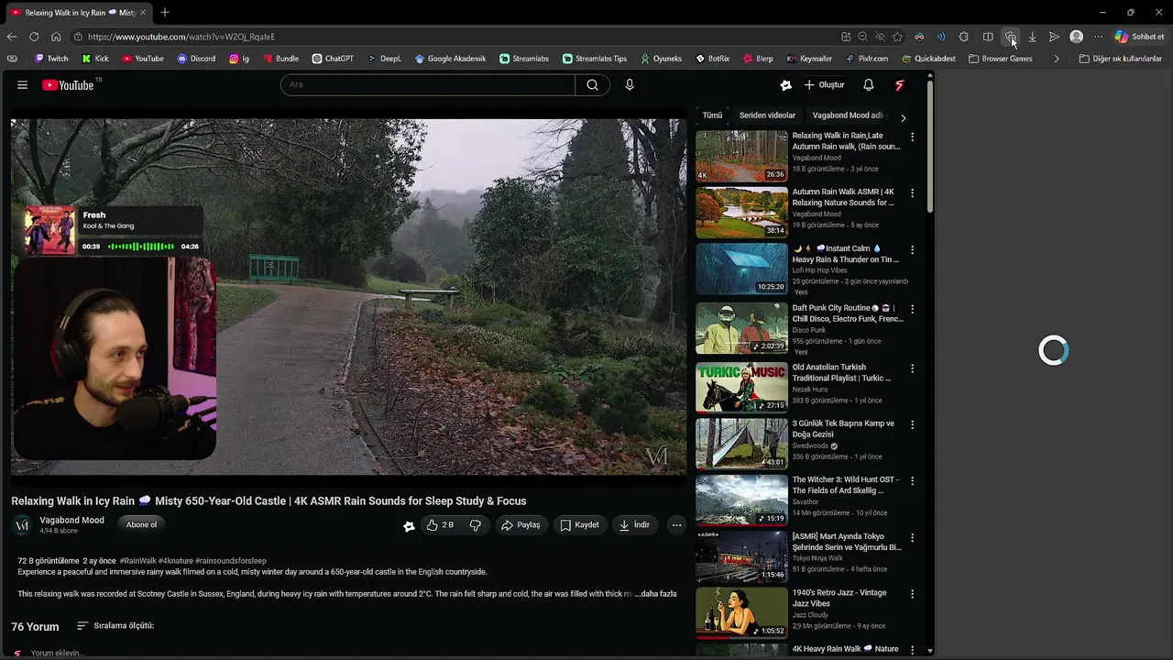Open options for Old Anatolian Turkish Playlist video
Screen dimensions: 1173x660
tap(912, 368)
